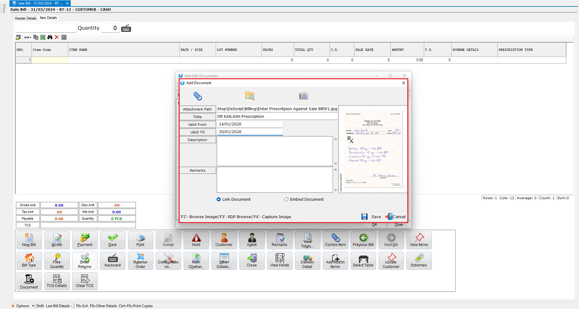579x309 pixels.
Task: Expand the Options dropdown in status bar
Action: click(33, 306)
